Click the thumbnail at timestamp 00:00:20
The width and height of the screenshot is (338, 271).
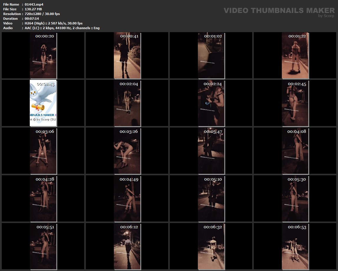43,55
